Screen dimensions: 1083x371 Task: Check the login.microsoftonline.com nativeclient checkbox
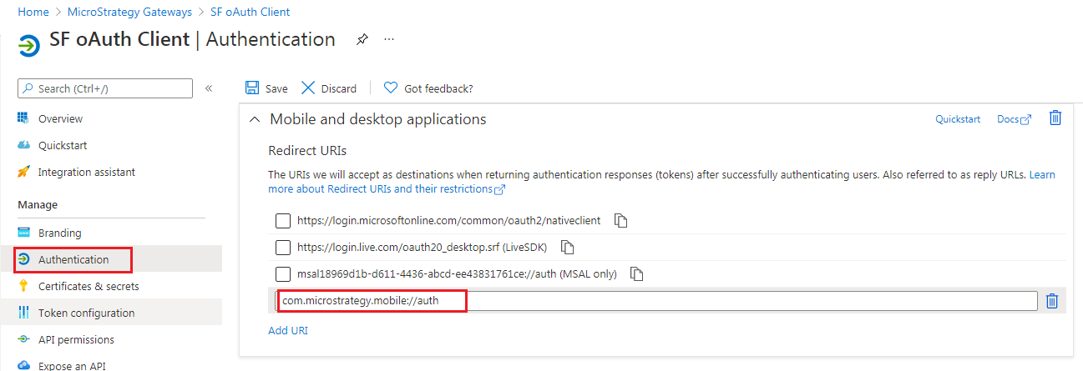[283, 221]
